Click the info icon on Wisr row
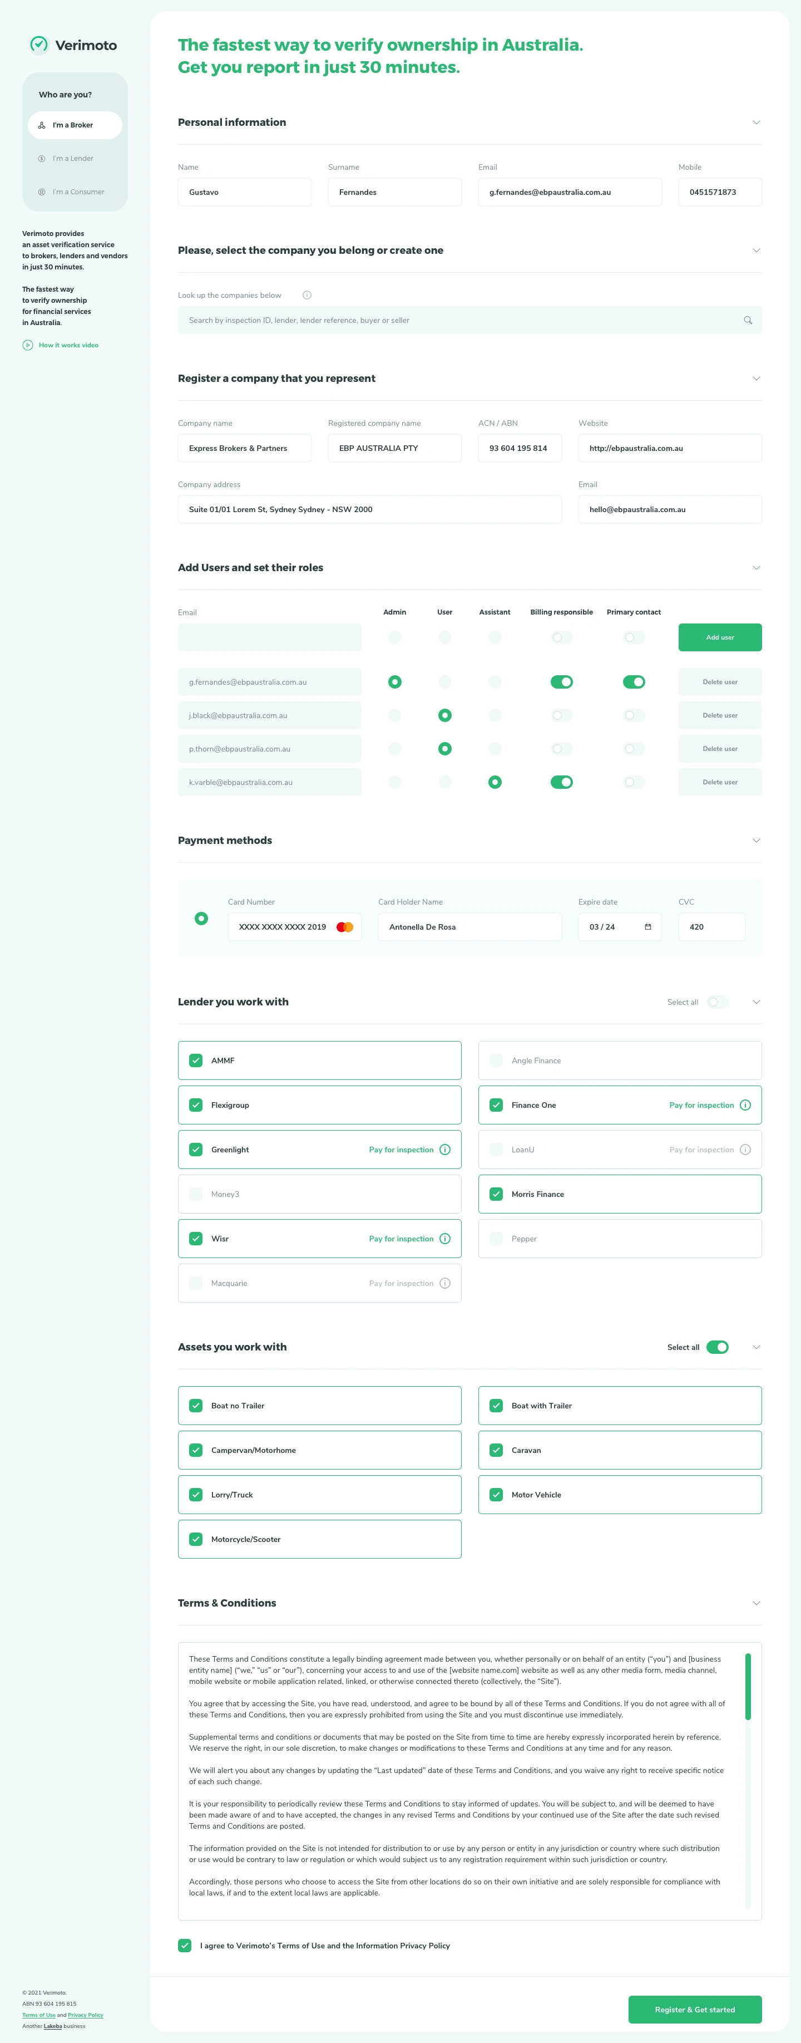The width and height of the screenshot is (801, 2043). point(445,1238)
